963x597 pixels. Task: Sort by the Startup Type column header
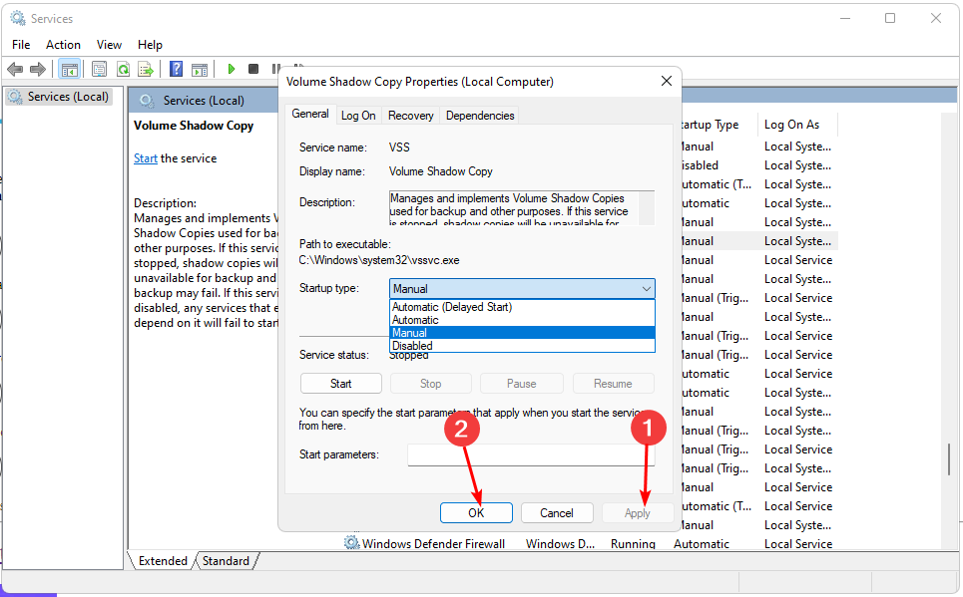pyautogui.click(x=711, y=125)
